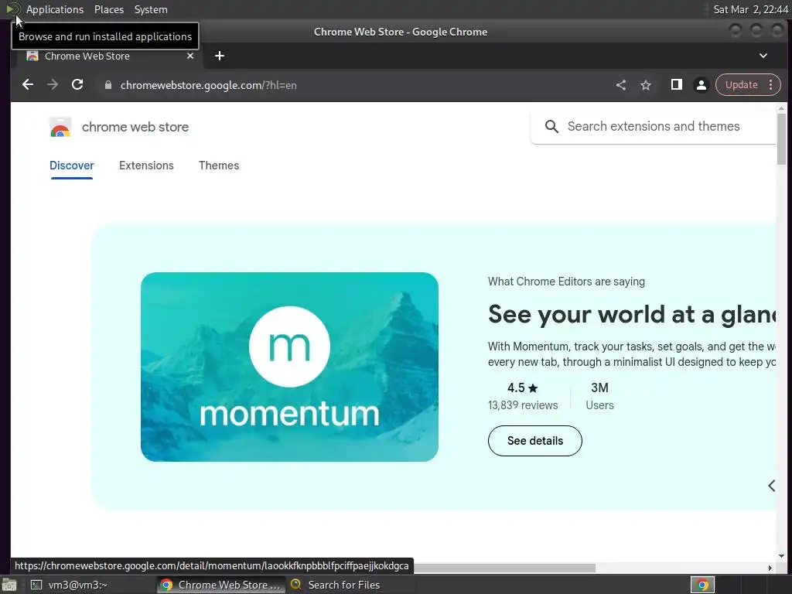Share this page using the share icon
792x594 pixels.
click(621, 85)
